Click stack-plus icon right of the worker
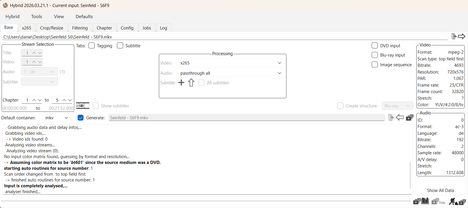 tap(462, 202)
